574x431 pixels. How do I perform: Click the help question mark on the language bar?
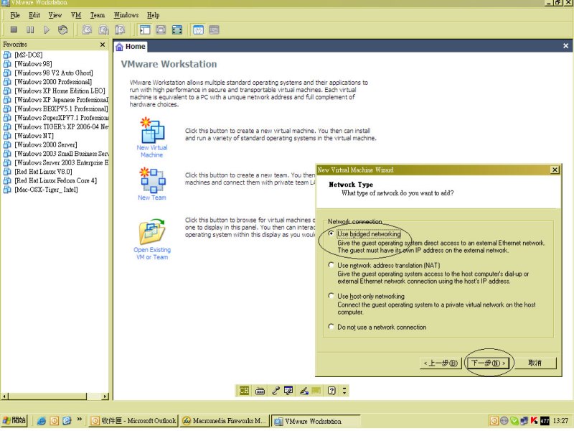click(331, 391)
